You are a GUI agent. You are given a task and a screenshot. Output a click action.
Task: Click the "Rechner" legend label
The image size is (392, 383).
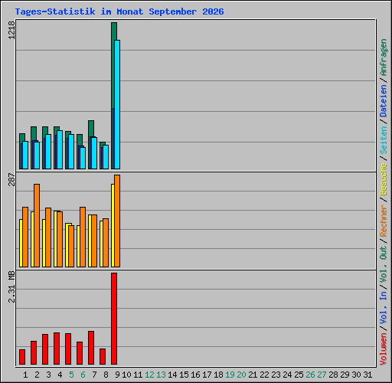click(384, 221)
